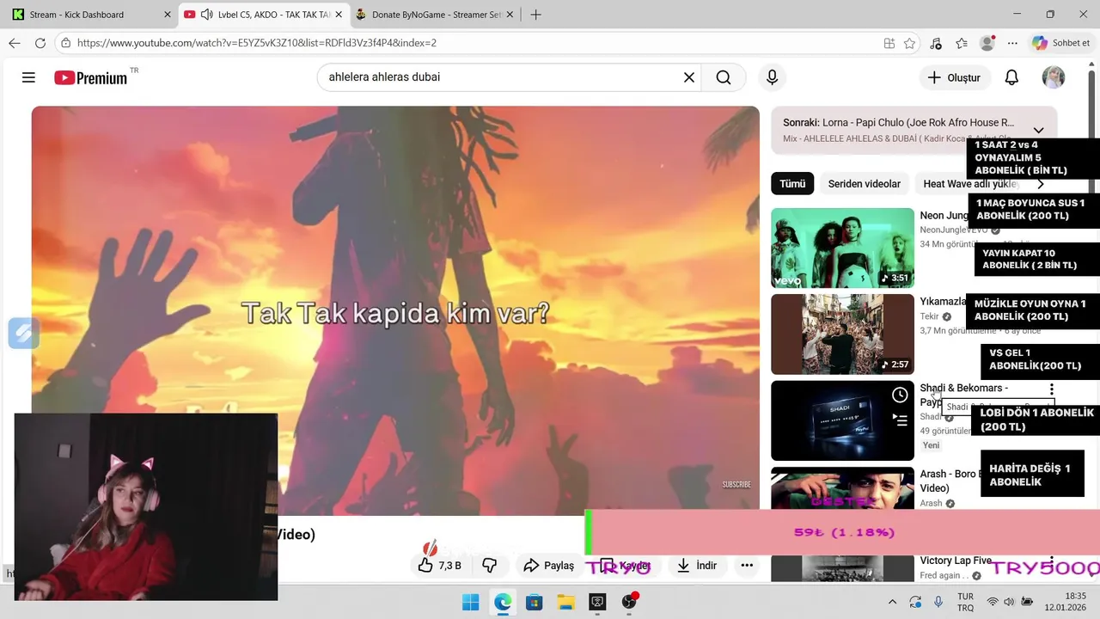Clear the search box with X
1100x619 pixels.
tap(689, 77)
